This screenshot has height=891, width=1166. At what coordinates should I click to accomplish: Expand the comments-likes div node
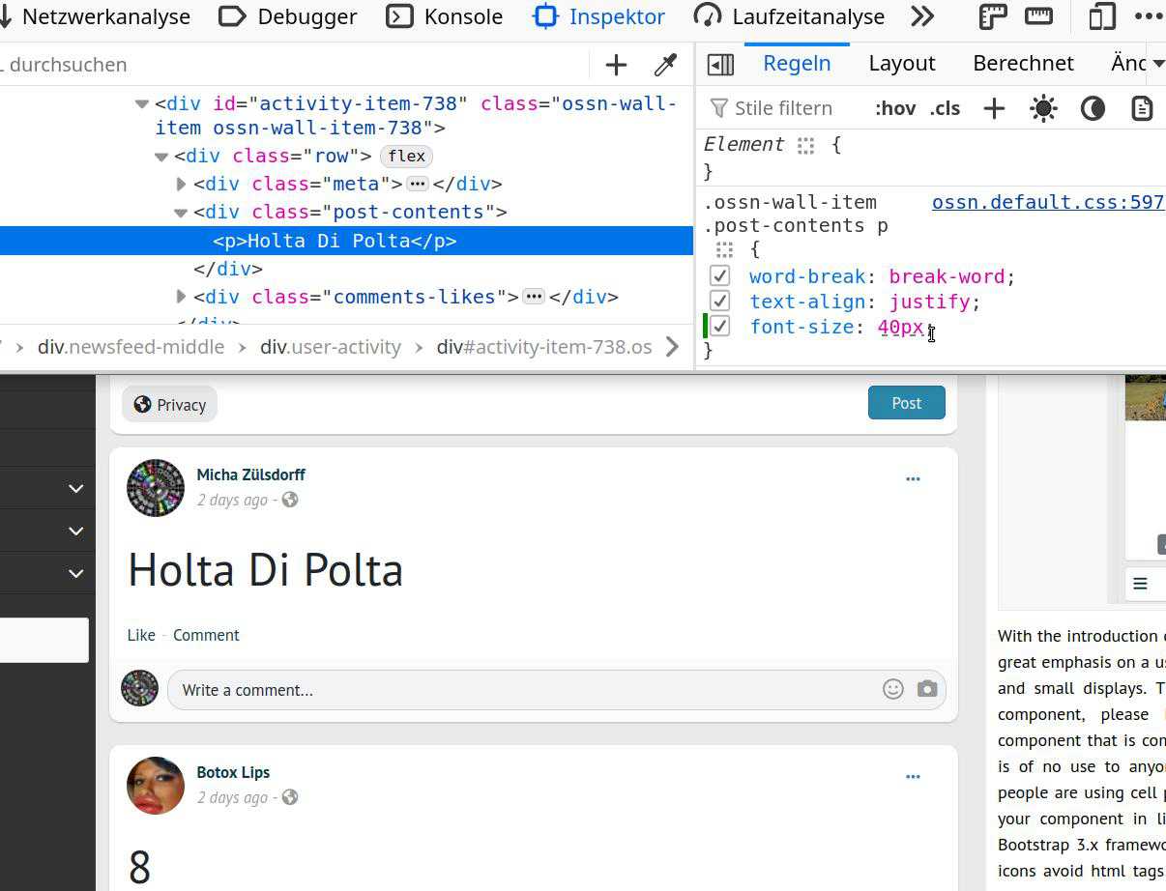point(181,297)
